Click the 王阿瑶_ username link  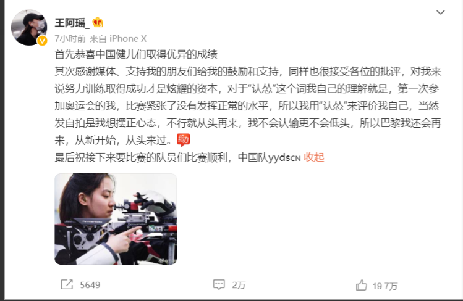tap(72, 23)
